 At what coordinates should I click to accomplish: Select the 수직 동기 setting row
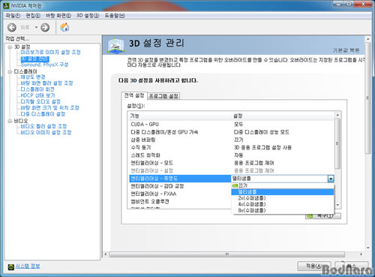pos(232,148)
